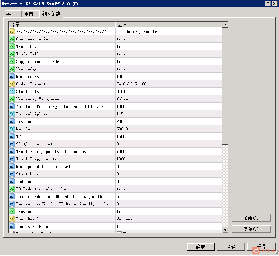279x256 pixels.
Task: Click the scrollbar up arrow
Action: (225, 25)
